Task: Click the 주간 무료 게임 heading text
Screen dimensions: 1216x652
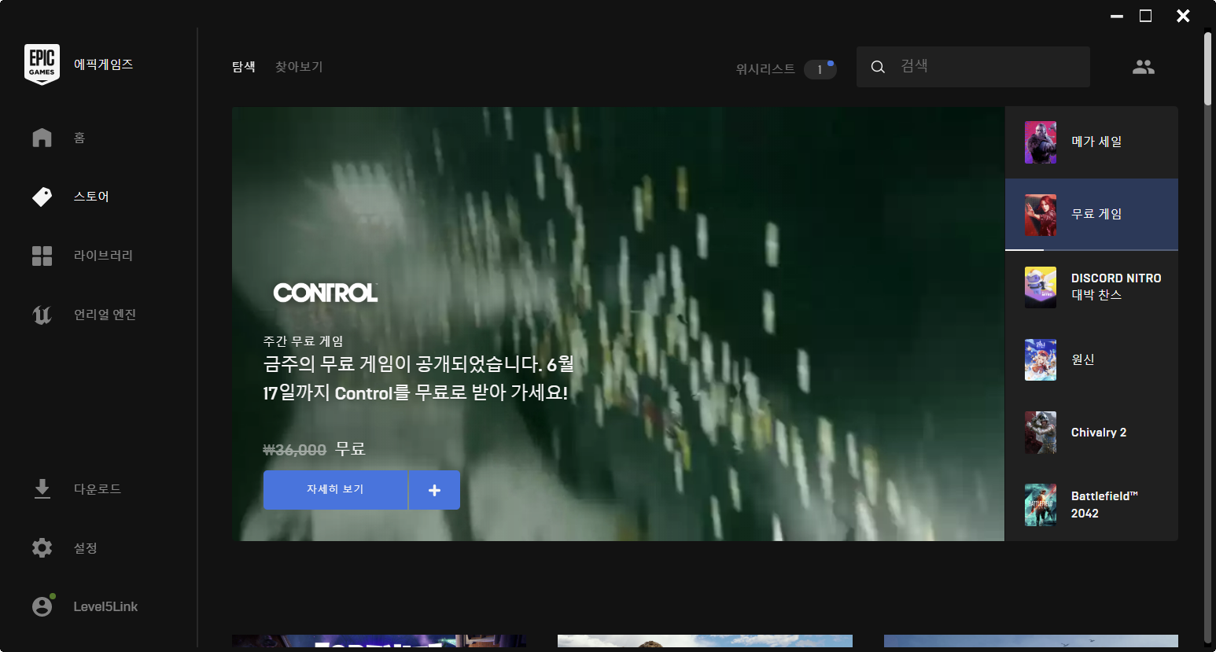Action: 303,341
